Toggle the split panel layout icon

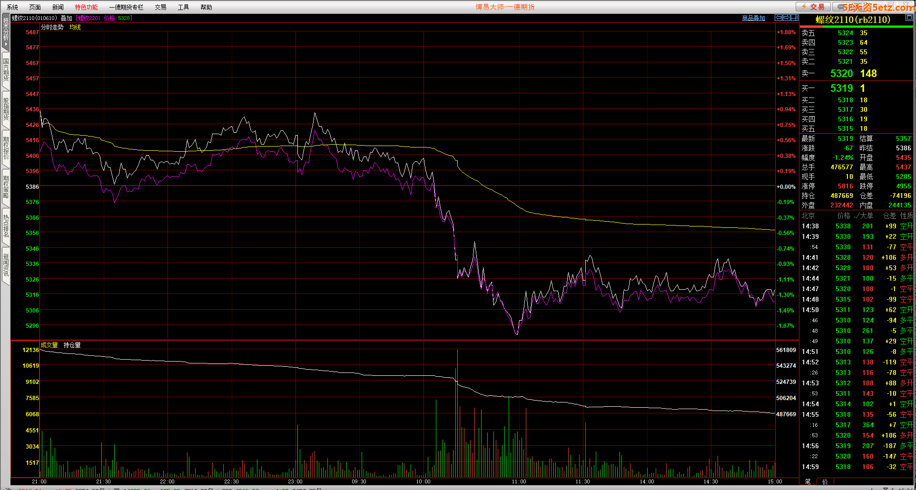pos(794,18)
